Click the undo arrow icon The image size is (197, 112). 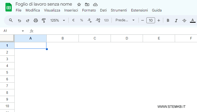pos(19,20)
